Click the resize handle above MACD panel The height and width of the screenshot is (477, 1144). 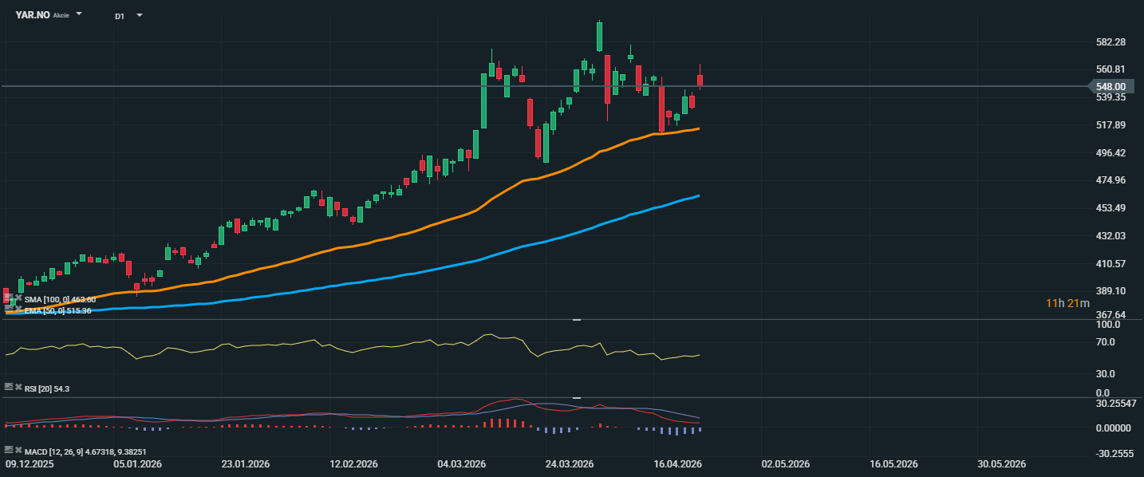pyautogui.click(x=577, y=397)
